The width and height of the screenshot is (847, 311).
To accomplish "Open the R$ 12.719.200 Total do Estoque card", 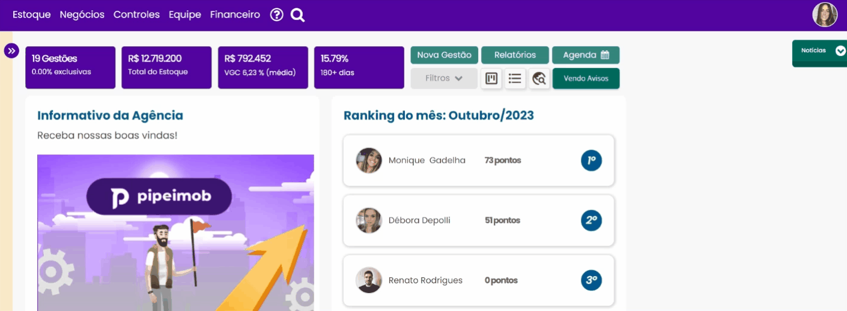I will tap(166, 67).
